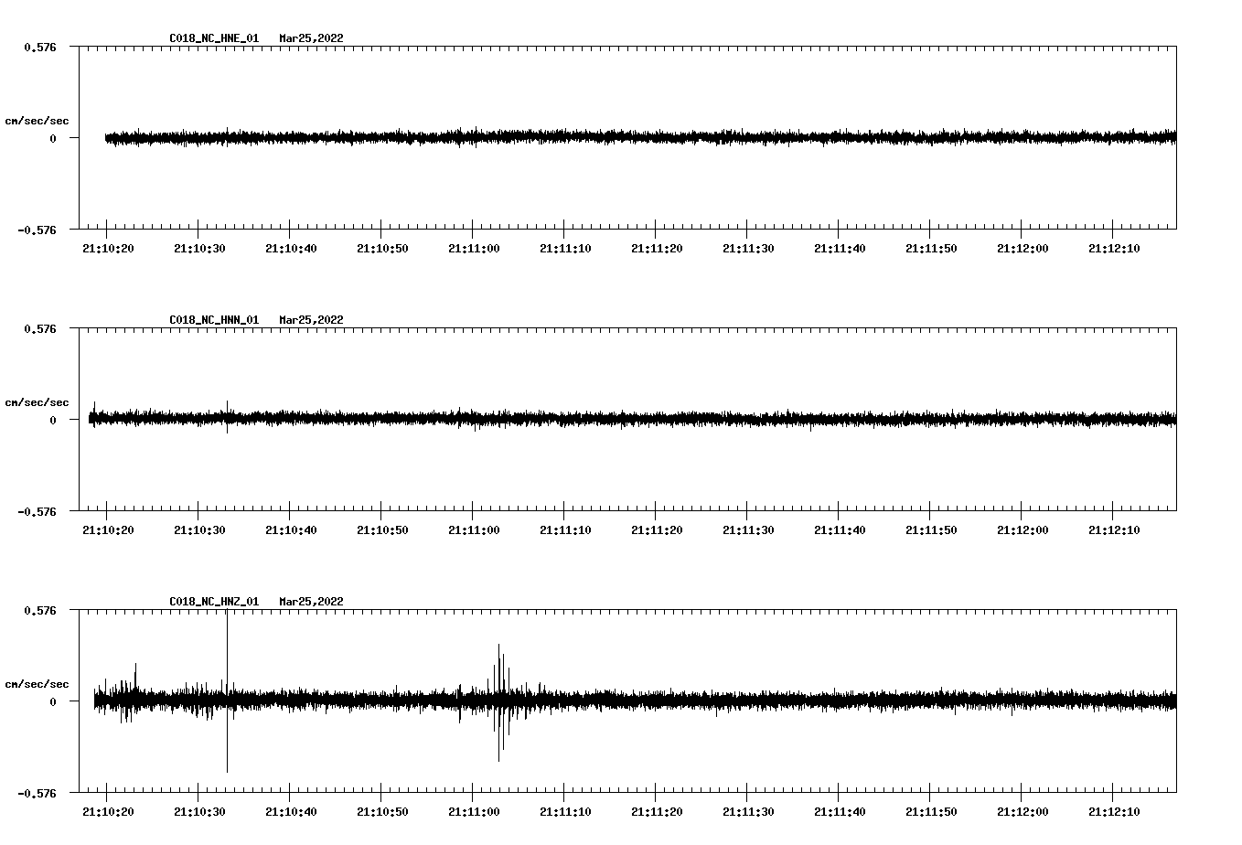Click the 21:10:20 time label under the HNE plot

pyautogui.click(x=108, y=248)
